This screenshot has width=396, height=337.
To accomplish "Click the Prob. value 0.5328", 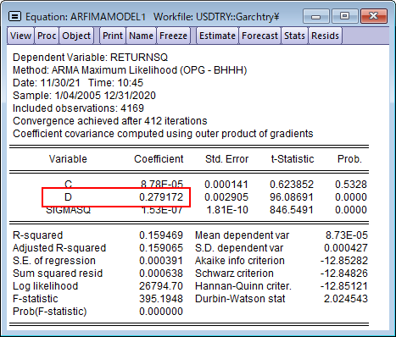I will click(351, 185).
